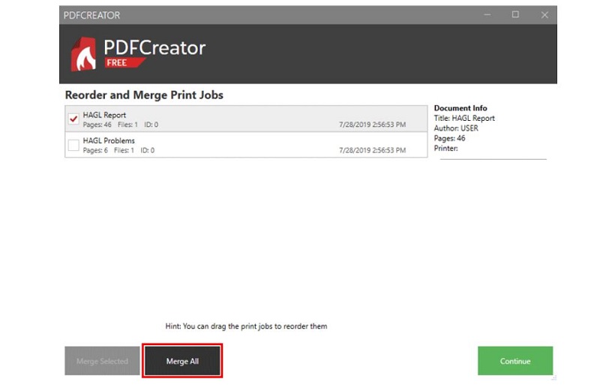Maximize the PDFCreator window
The image size is (600, 388).
point(515,14)
